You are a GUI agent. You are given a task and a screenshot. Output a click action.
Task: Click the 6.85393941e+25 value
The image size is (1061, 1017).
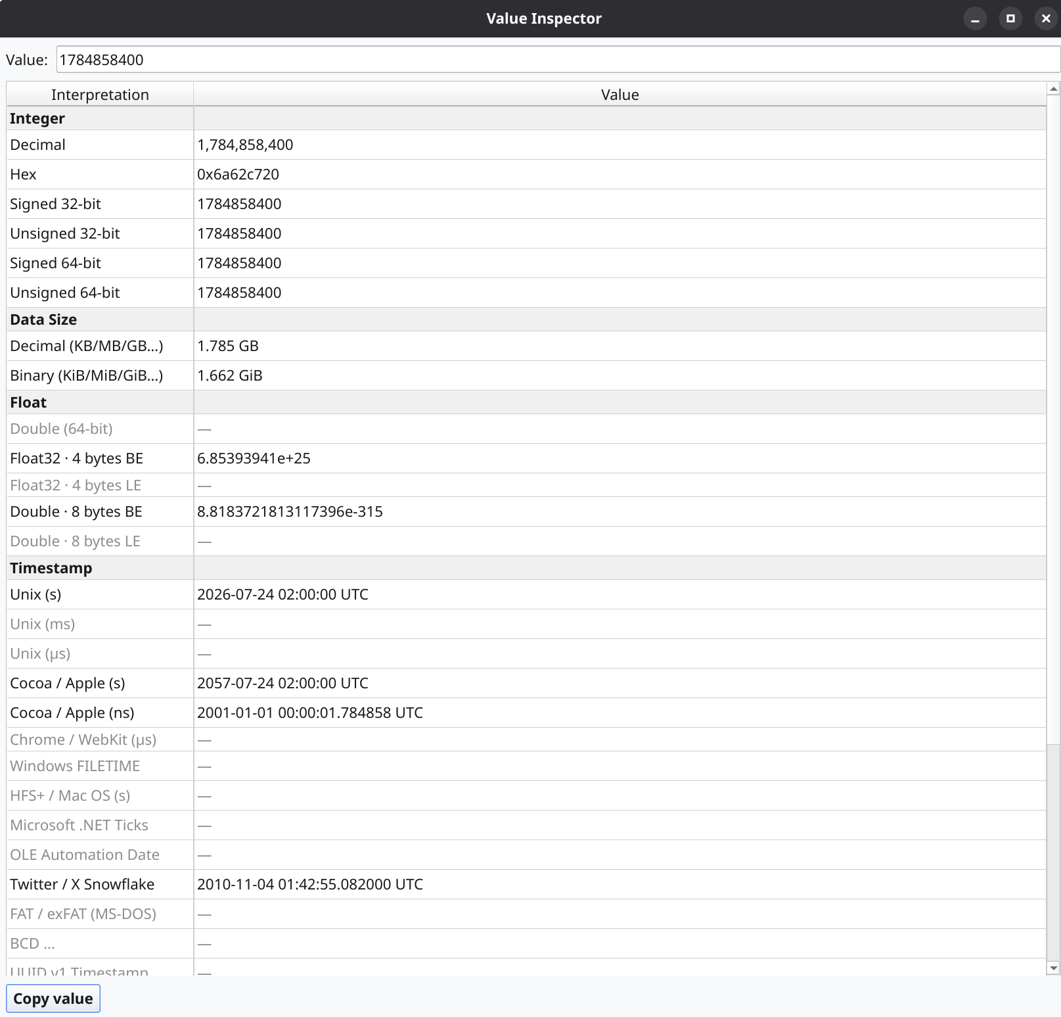tap(254, 458)
